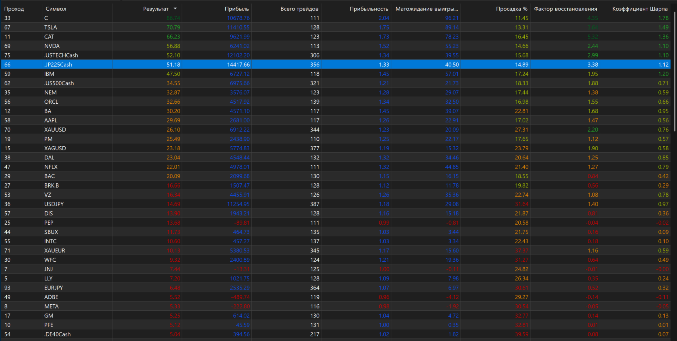This screenshot has width=677, height=341.
Task: Select the XAUEUR symbol row
Action: [x=336, y=250]
